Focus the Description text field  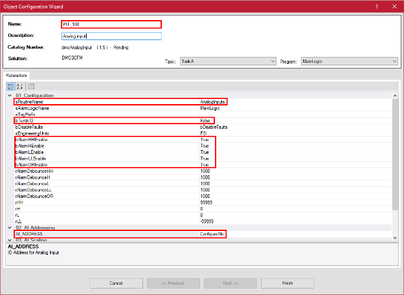111,36
